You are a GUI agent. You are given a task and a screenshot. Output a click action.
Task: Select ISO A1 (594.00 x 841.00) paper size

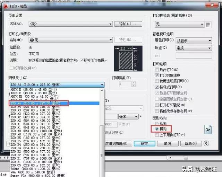coord(55,124)
